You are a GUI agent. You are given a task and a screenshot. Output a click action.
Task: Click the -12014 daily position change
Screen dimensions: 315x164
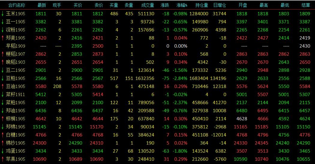pyautogui.click(x=219, y=135)
